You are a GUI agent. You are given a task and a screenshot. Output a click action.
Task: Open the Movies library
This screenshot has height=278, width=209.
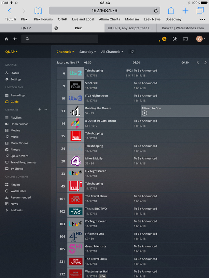pos(13,130)
